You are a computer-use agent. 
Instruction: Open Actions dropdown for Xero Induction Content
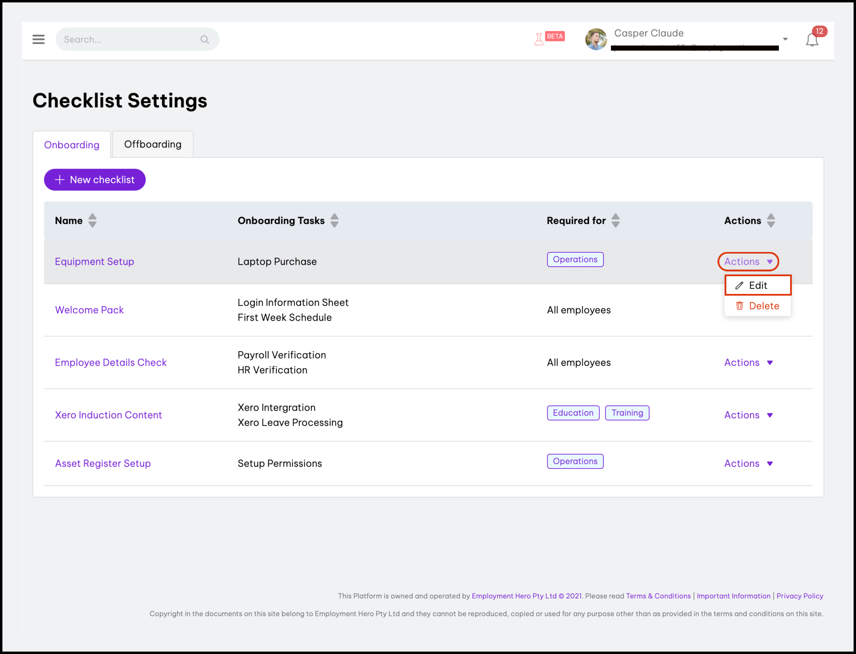tap(748, 415)
